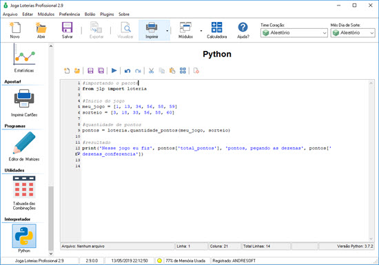The width and height of the screenshot is (379, 265).
Task: Copy selection in Python editor toolbar
Action: pos(162,71)
